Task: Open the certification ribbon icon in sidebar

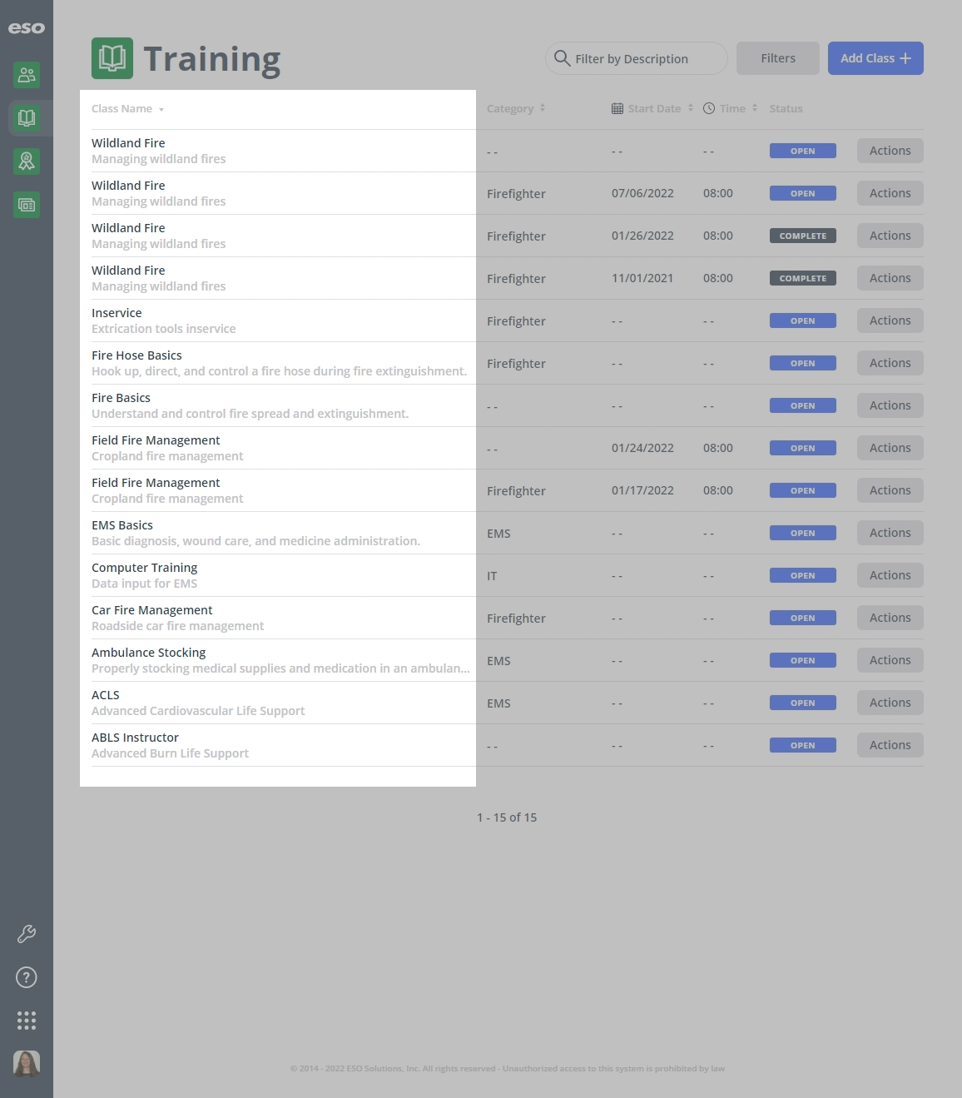Action: 27,161
